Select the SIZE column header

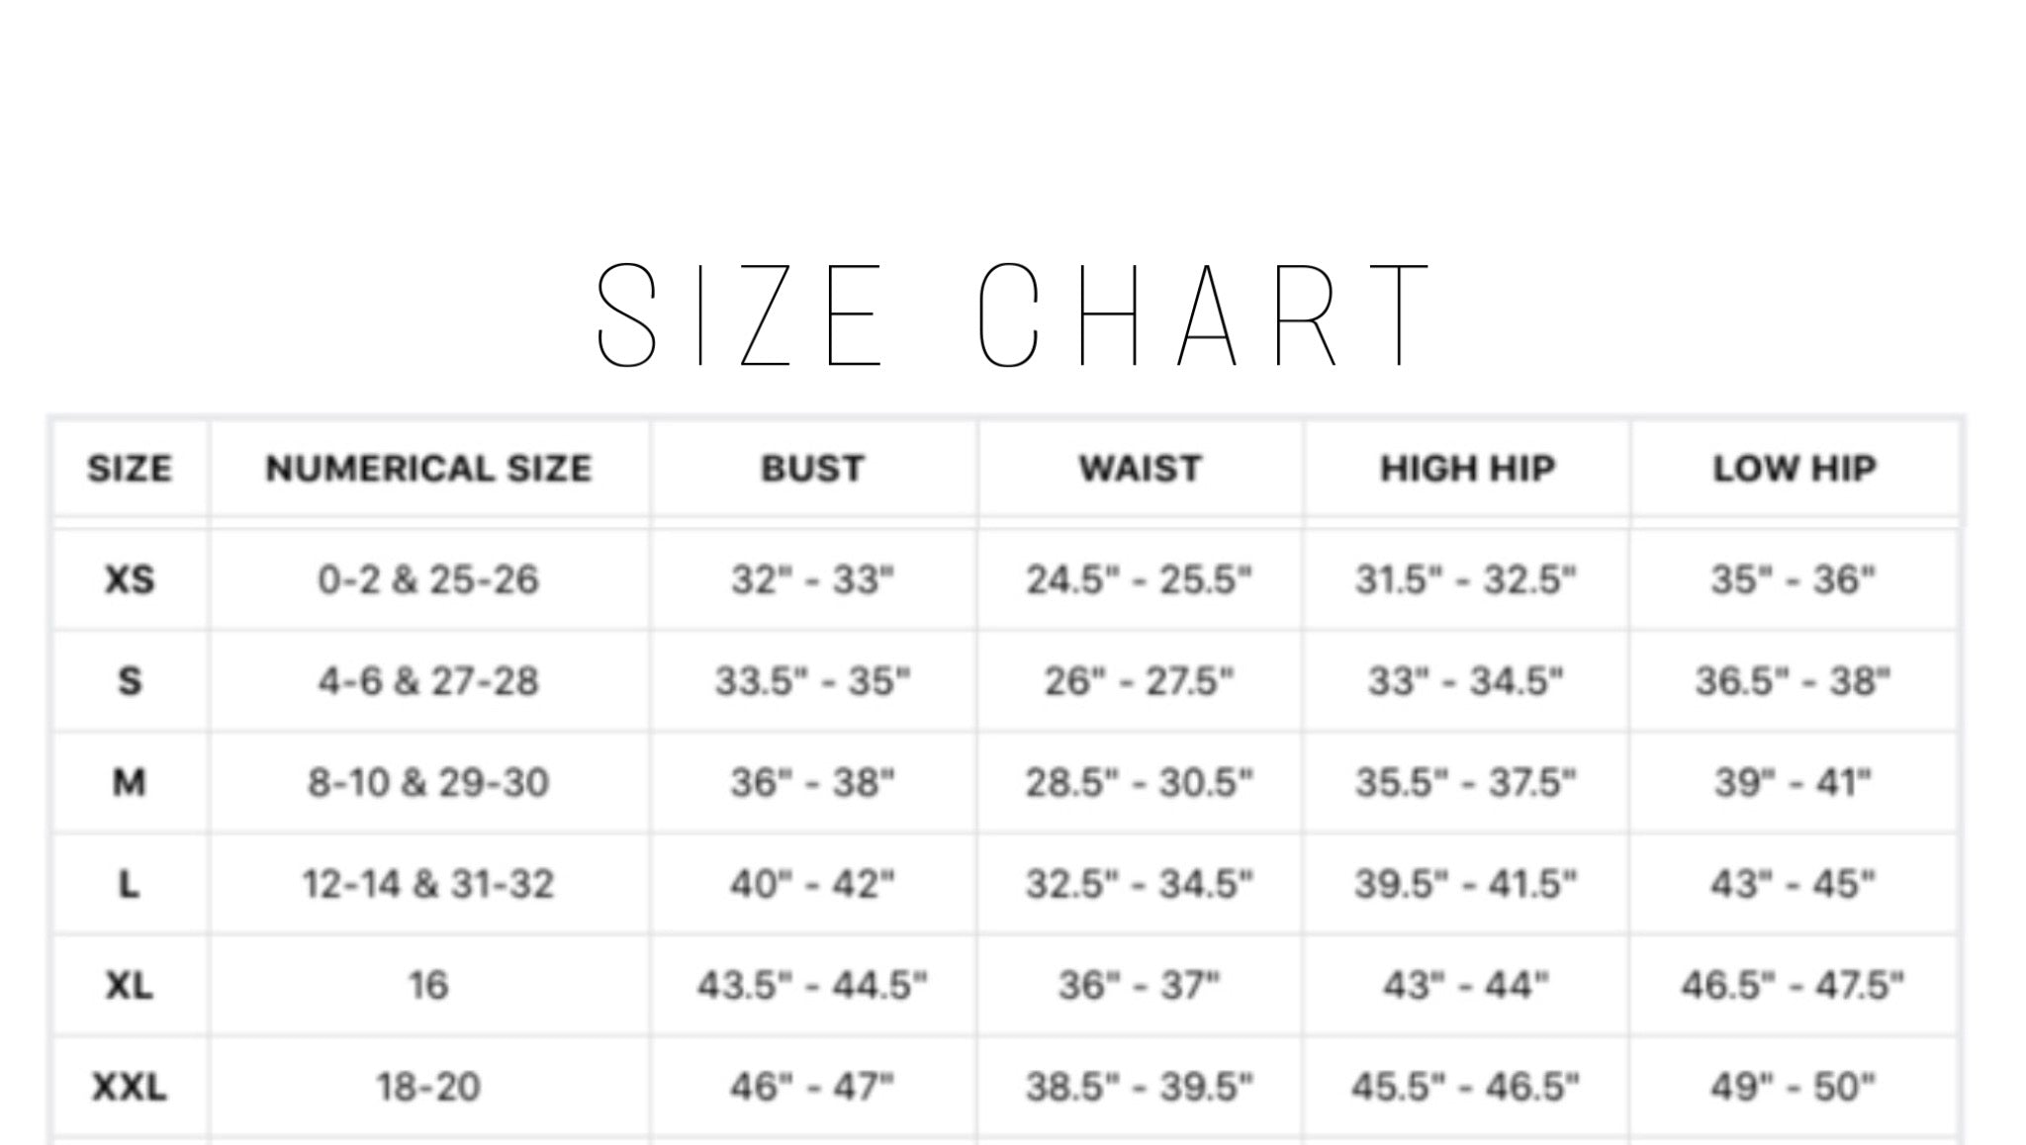[x=130, y=469]
